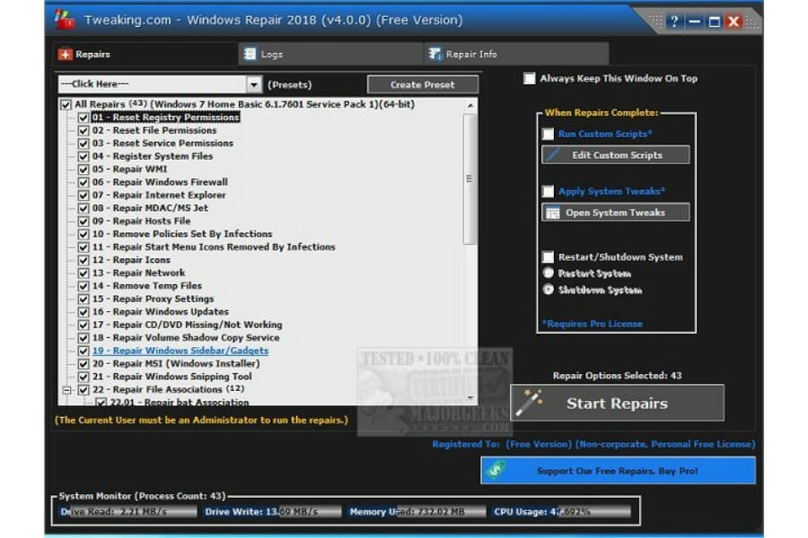Enable Always Keep This Window On Top
This screenshot has height=538, width=808.
tap(530, 78)
